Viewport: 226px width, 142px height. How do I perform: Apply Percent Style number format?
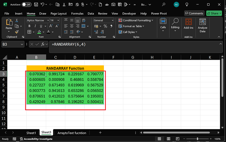[105, 26]
